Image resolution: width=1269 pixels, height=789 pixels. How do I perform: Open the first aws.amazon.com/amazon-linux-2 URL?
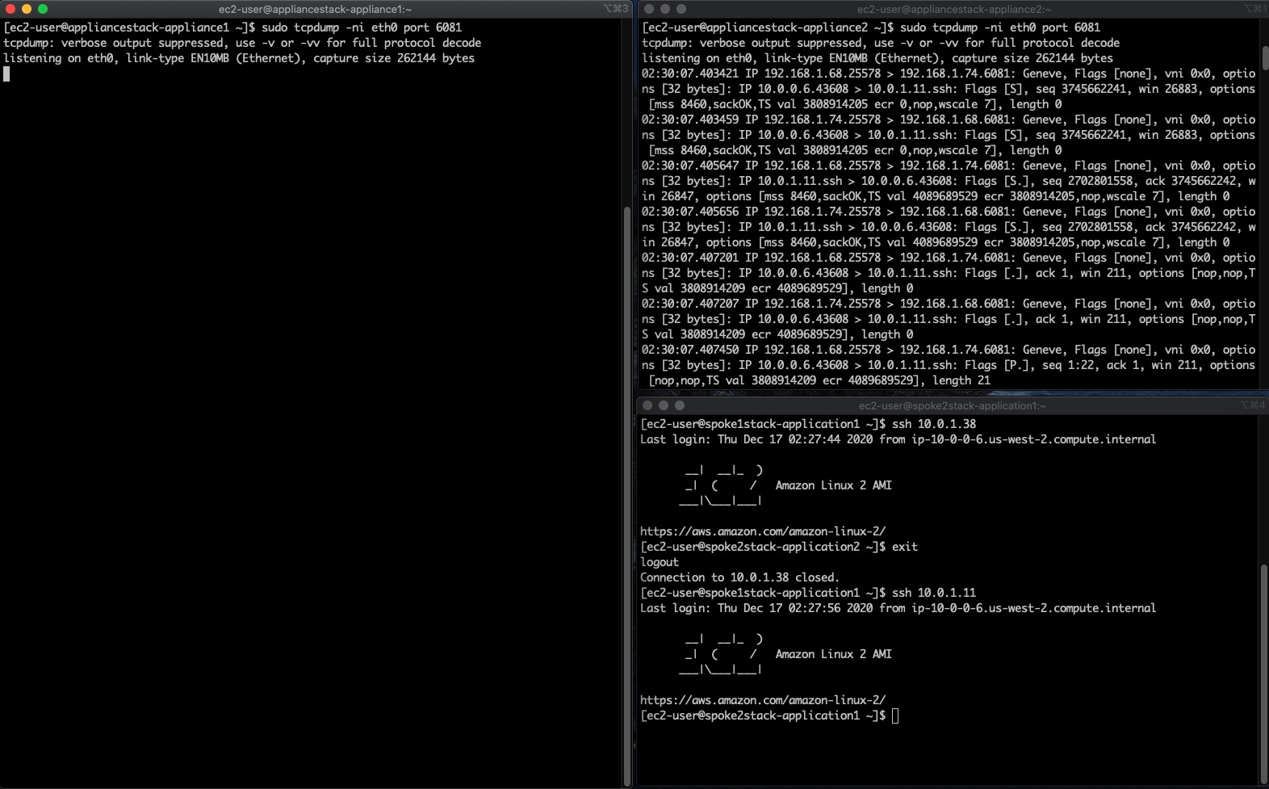(763, 531)
